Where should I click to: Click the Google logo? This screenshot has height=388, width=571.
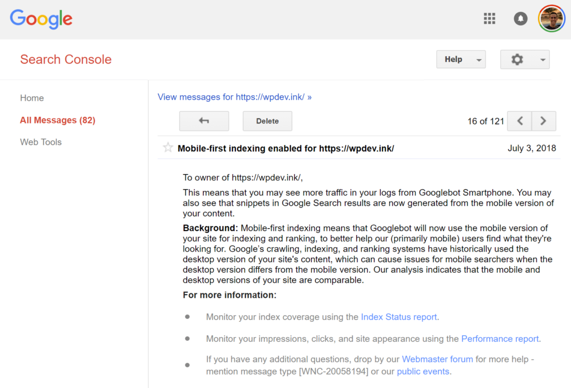[x=41, y=19]
